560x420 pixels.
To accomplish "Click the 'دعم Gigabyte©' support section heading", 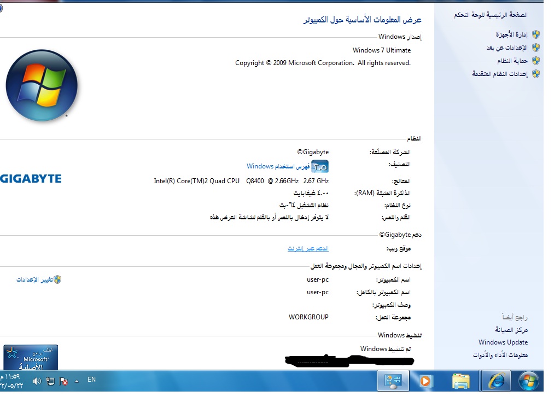I will (400, 235).
